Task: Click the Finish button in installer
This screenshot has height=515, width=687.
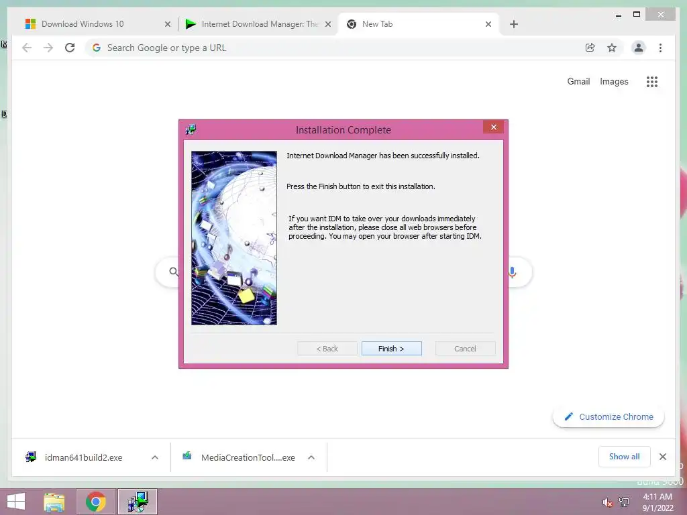Action: pos(391,349)
